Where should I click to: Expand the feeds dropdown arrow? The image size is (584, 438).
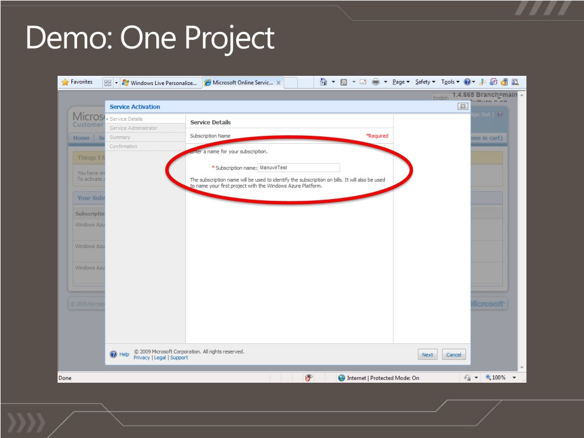[x=354, y=82]
